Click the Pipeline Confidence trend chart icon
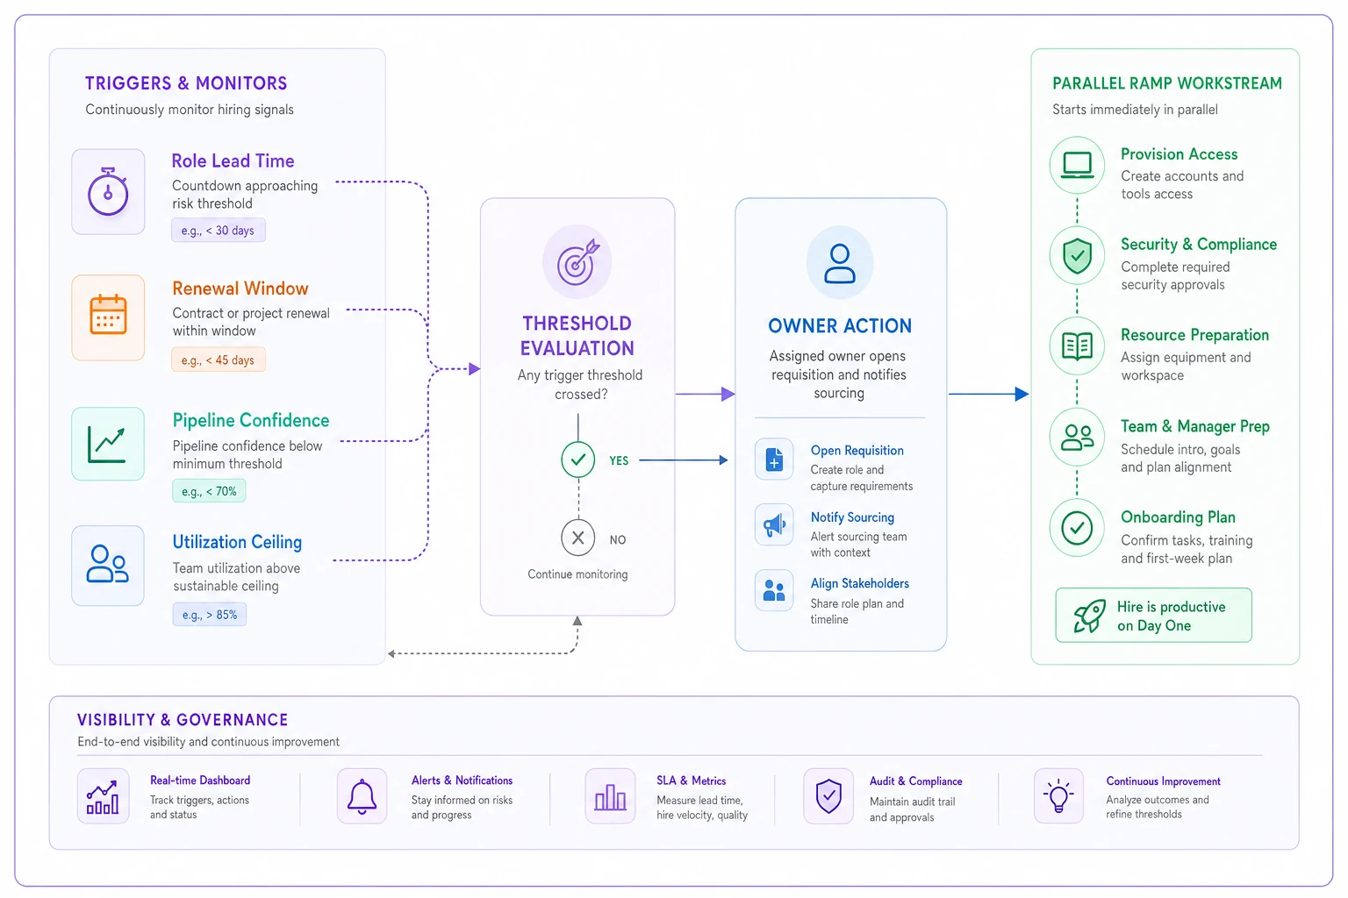Viewport: 1348px width, 898px height. pos(108,444)
